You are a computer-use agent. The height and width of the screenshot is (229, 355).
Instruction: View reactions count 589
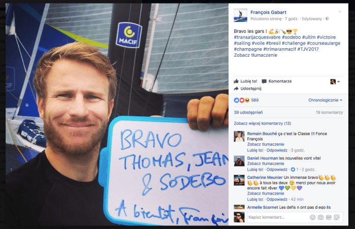(255, 100)
